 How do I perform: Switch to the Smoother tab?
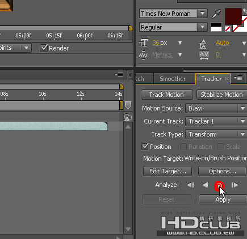point(173,79)
